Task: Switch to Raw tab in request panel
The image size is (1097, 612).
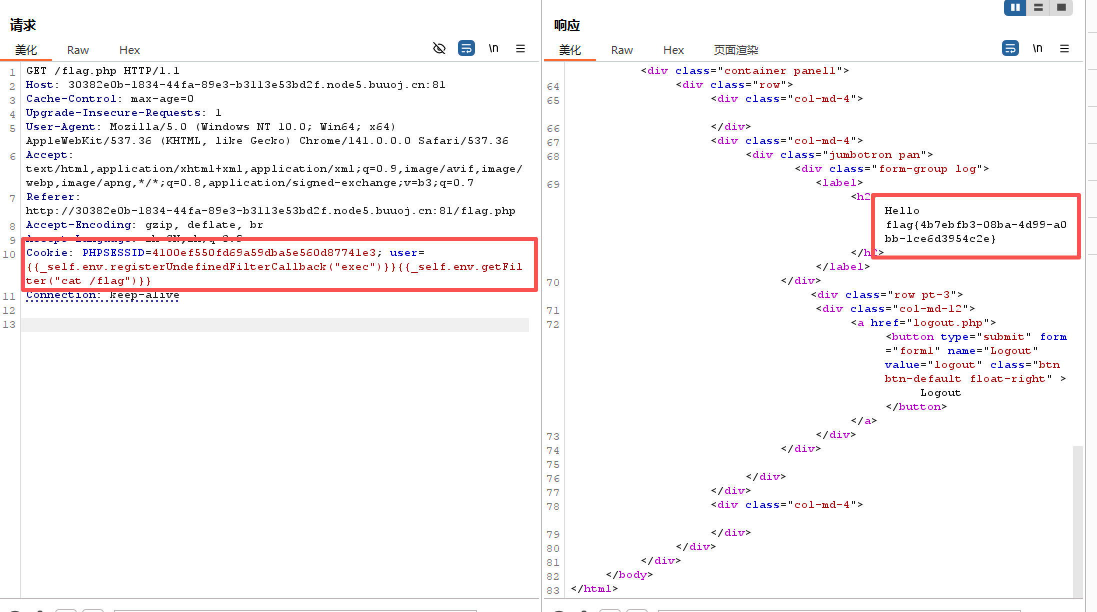Action: coord(78,50)
